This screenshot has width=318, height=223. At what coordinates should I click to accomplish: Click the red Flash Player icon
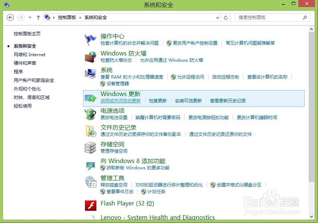pyautogui.click(x=90, y=206)
